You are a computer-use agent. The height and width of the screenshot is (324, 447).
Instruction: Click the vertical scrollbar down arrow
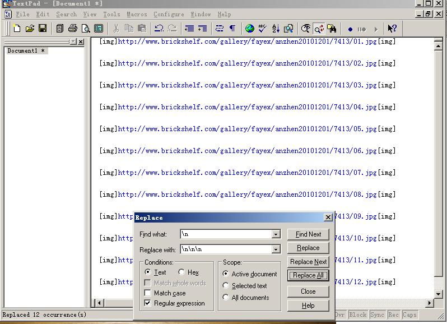[x=439, y=294]
